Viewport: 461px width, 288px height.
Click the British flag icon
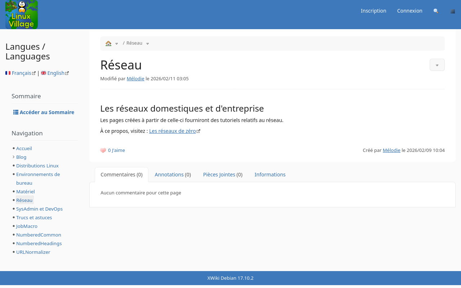click(44, 73)
